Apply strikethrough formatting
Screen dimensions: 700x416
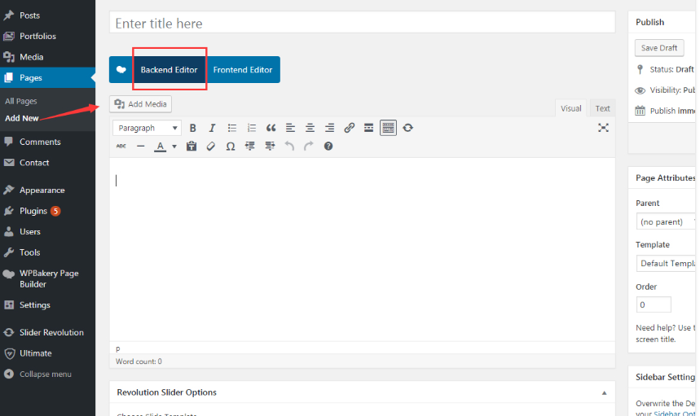tap(121, 147)
